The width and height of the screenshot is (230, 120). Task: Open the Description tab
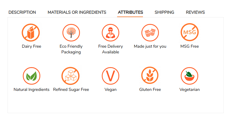point(22,12)
